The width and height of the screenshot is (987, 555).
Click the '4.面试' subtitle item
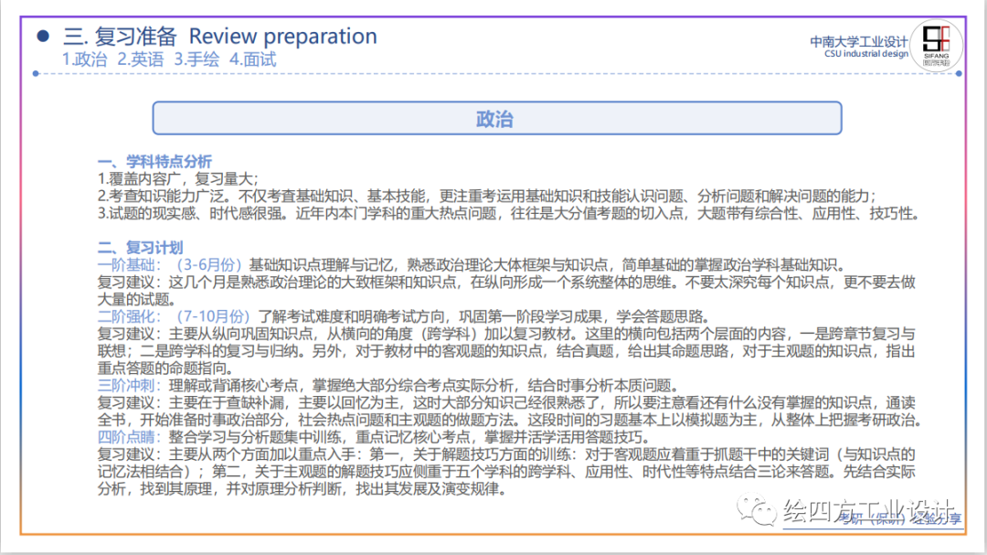(x=252, y=59)
